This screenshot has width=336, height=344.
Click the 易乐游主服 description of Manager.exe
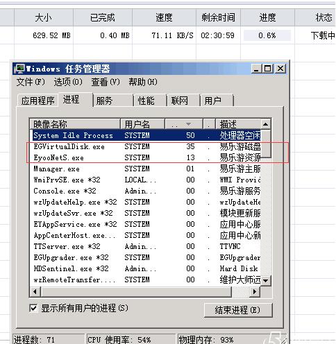(240, 169)
